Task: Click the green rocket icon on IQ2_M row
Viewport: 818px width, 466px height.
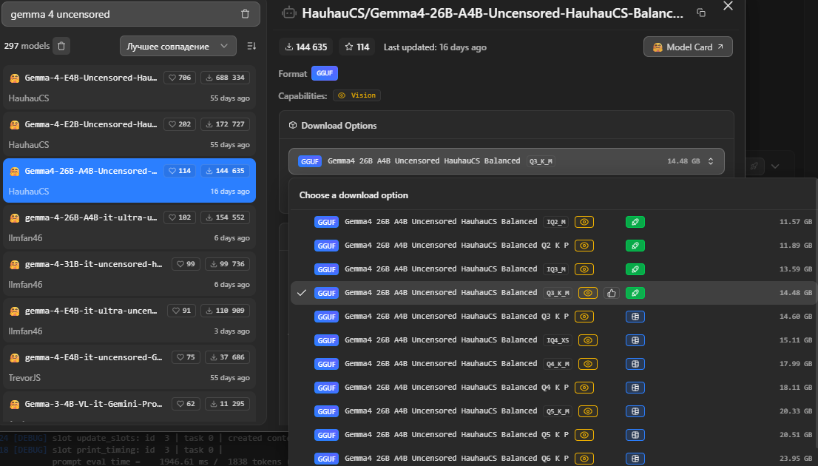Action: coord(635,223)
